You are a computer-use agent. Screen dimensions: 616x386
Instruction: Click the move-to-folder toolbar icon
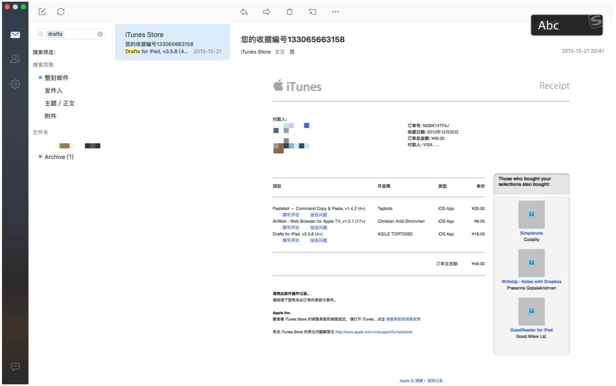pos(313,12)
